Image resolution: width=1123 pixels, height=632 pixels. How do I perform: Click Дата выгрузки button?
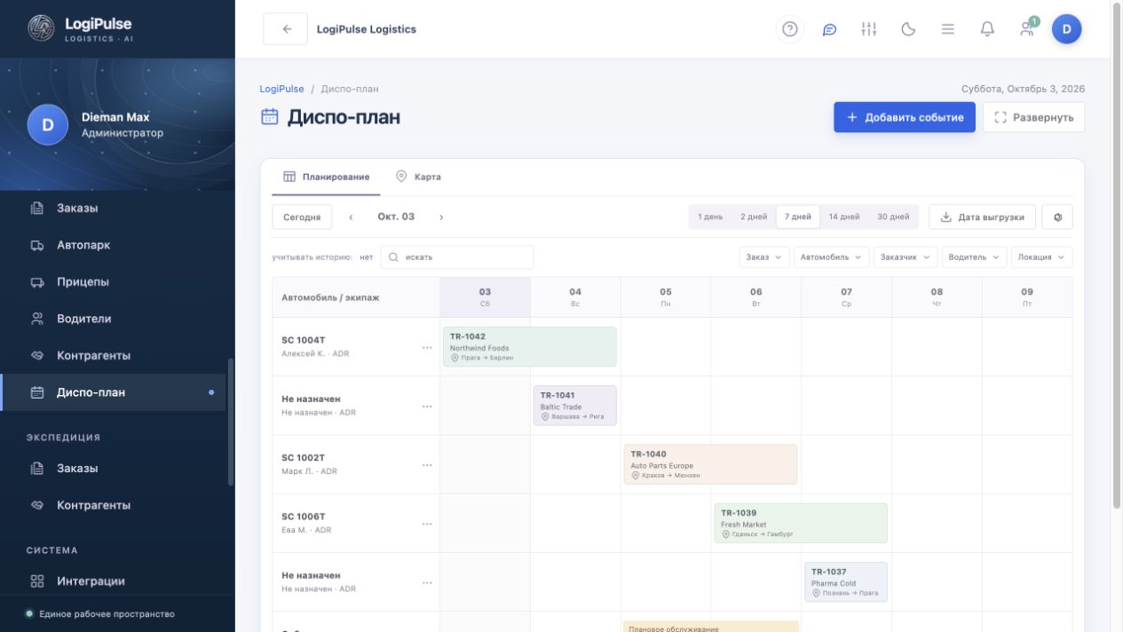982,217
